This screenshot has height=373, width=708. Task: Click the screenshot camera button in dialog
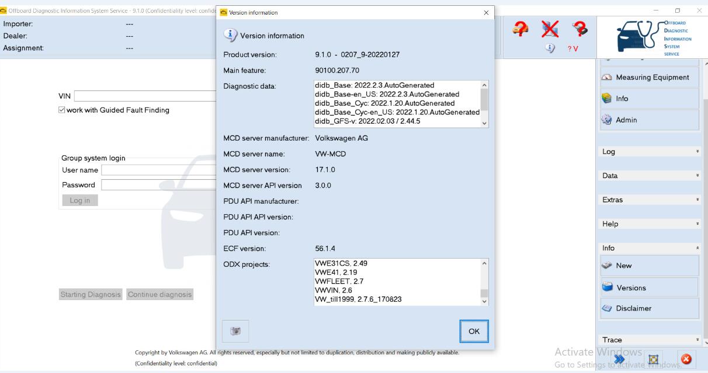click(x=235, y=331)
